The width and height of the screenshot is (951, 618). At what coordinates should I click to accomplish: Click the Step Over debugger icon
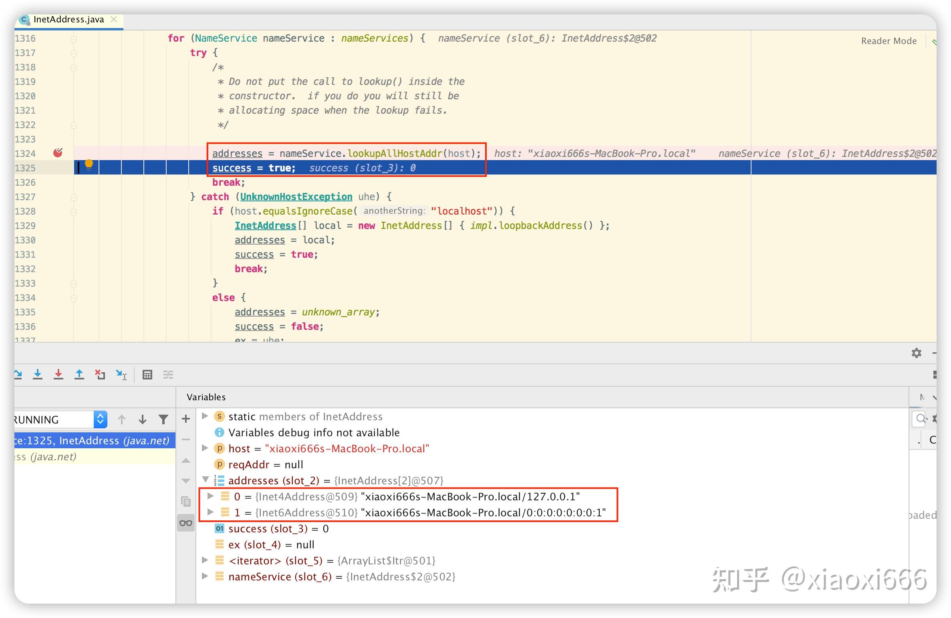coord(18,374)
